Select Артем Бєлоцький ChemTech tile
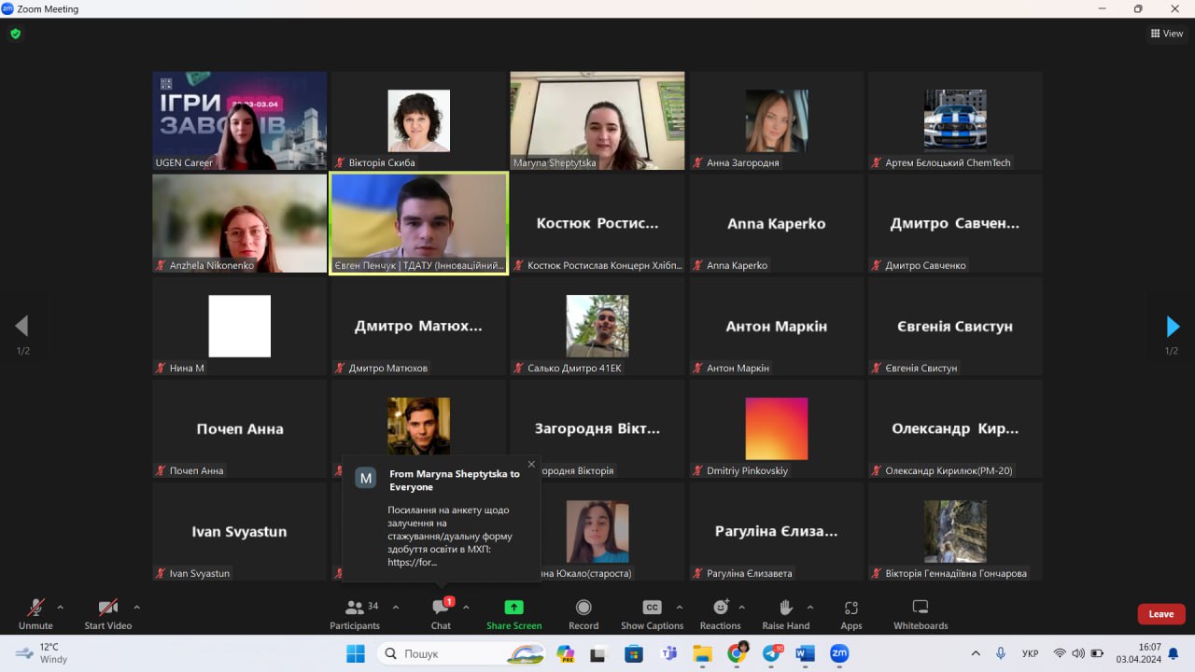This screenshot has height=672, width=1195. pyautogui.click(x=955, y=120)
